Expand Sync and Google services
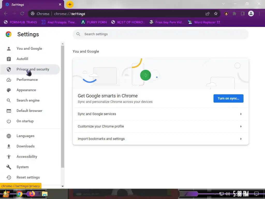The height and width of the screenshot is (199, 265). (160, 114)
